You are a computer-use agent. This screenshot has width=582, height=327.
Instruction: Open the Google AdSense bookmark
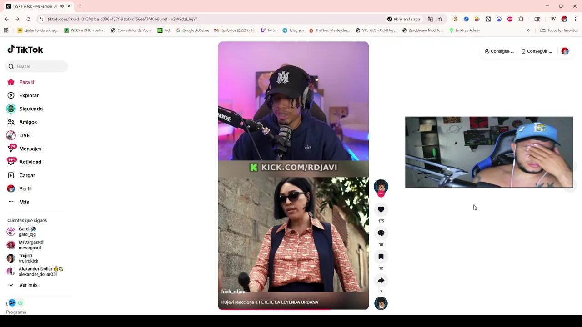pos(192,30)
